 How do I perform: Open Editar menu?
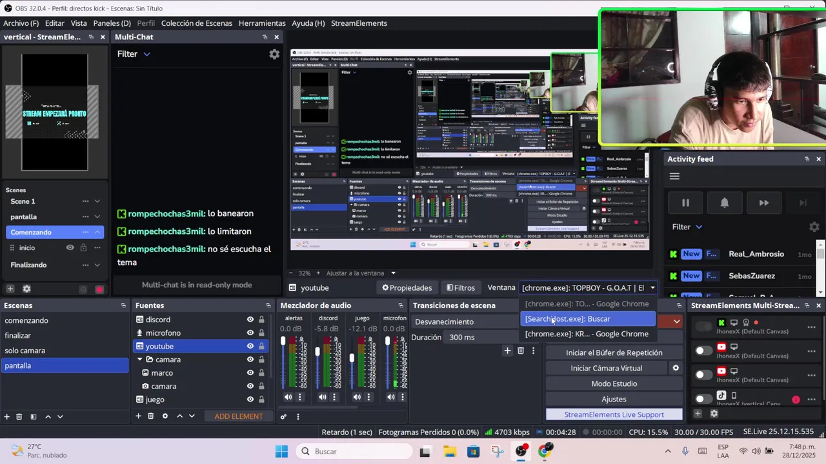pos(54,23)
